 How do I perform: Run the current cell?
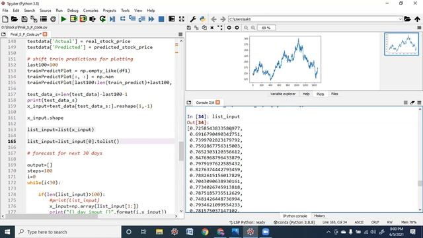coord(73,19)
